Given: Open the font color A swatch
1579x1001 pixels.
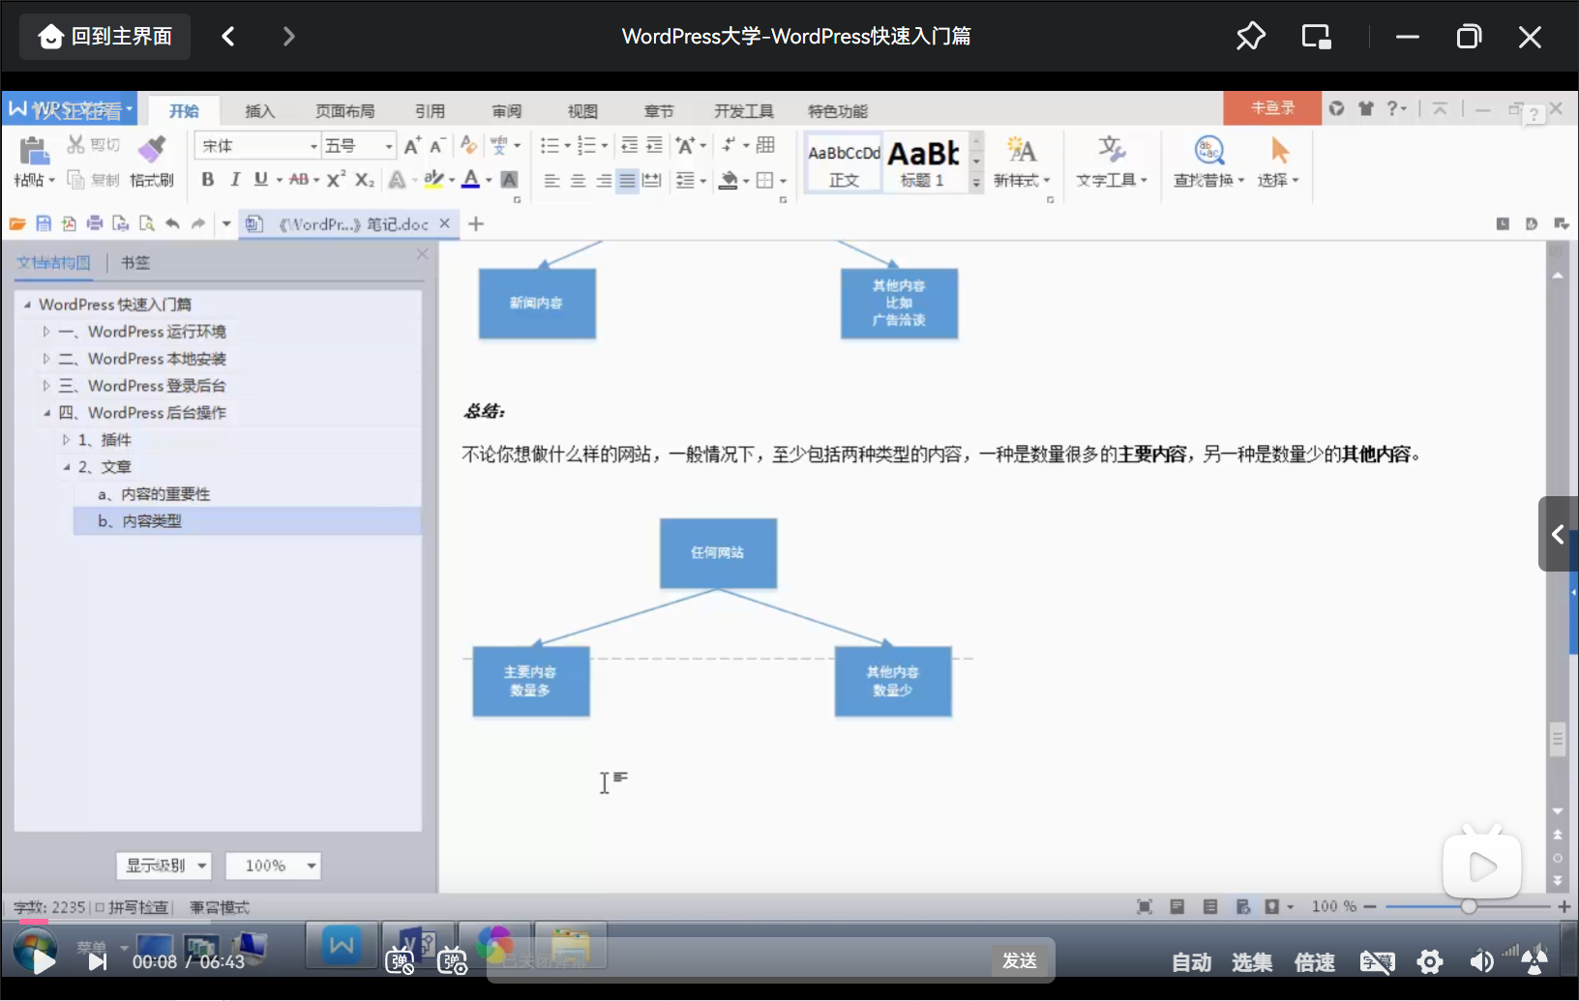Looking at the screenshot, I should click(x=470, y=180).
